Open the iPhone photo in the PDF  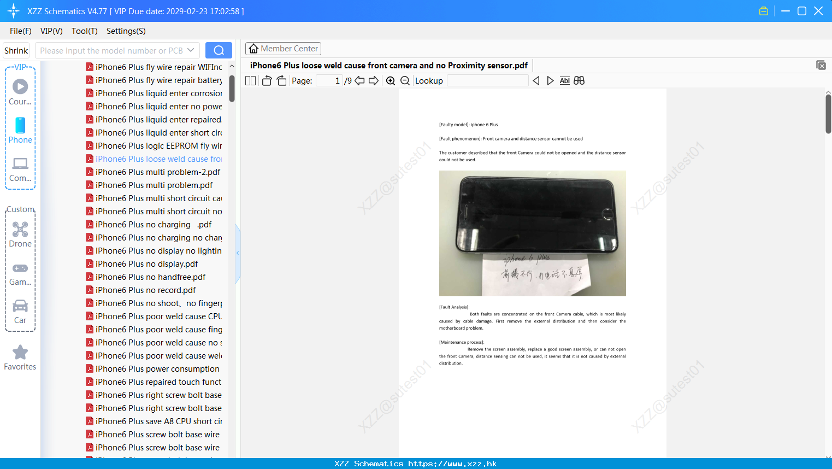pyautogui.click(x=533, y=233)
